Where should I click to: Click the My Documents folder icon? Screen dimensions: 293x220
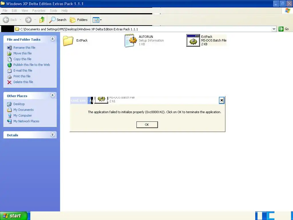click(9, 110)
